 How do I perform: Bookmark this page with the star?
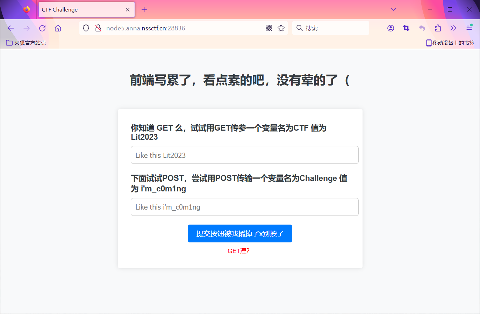click(281, 28)
